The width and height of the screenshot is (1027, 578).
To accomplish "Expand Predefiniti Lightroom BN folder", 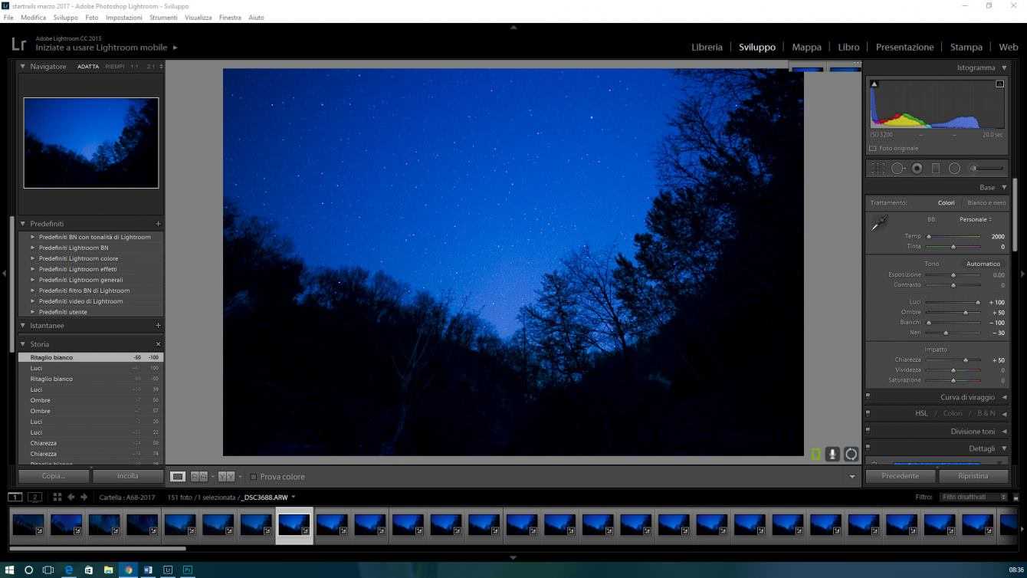I will click(33, 248).
